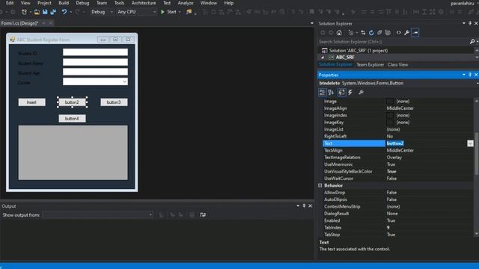Open Properties window position dropdown
This screenshot has width=479, height=269.
464,75
